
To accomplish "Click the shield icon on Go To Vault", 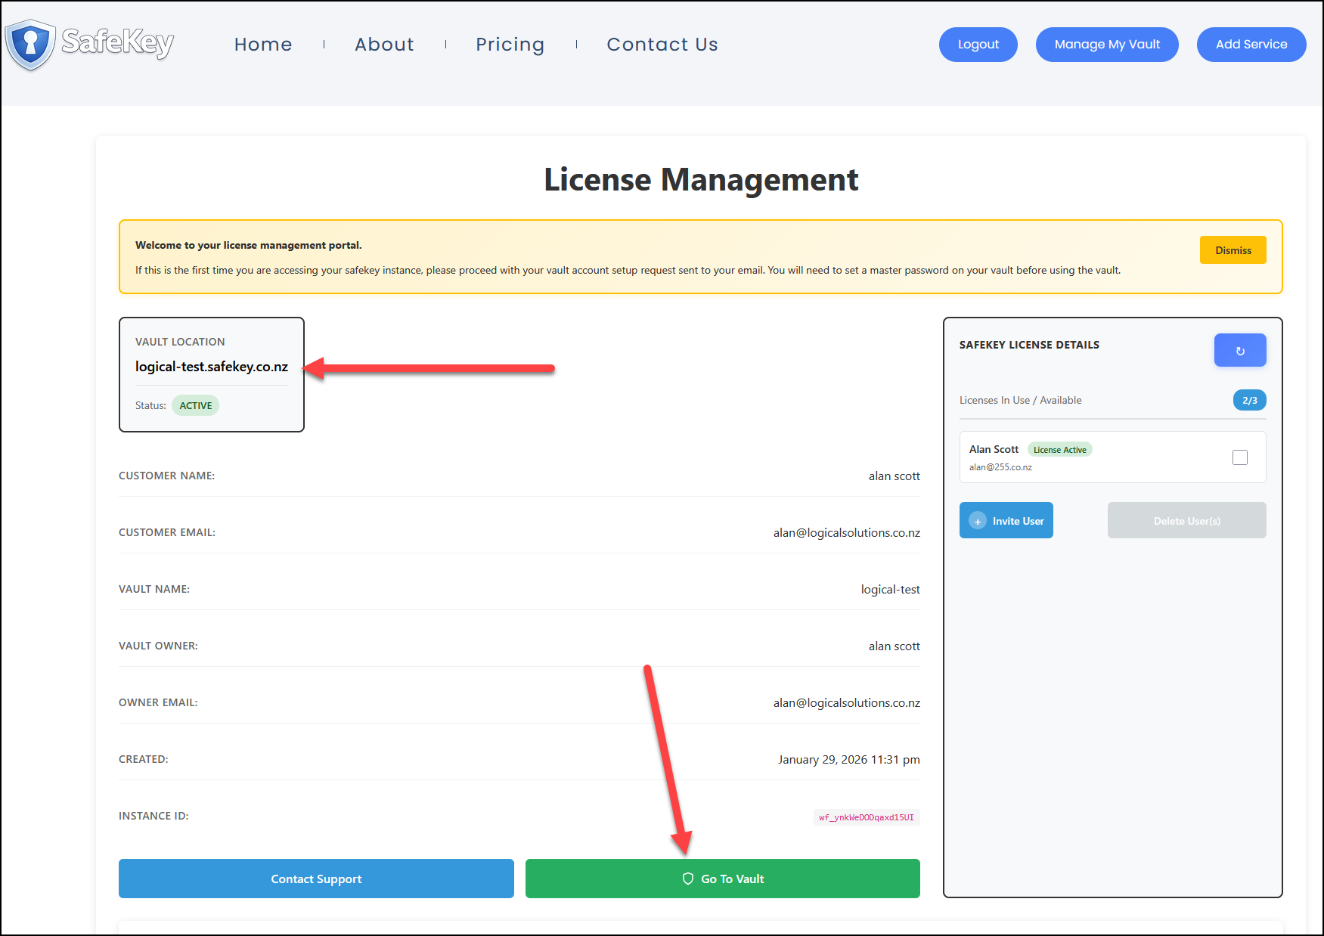I will tap(688, 879).
